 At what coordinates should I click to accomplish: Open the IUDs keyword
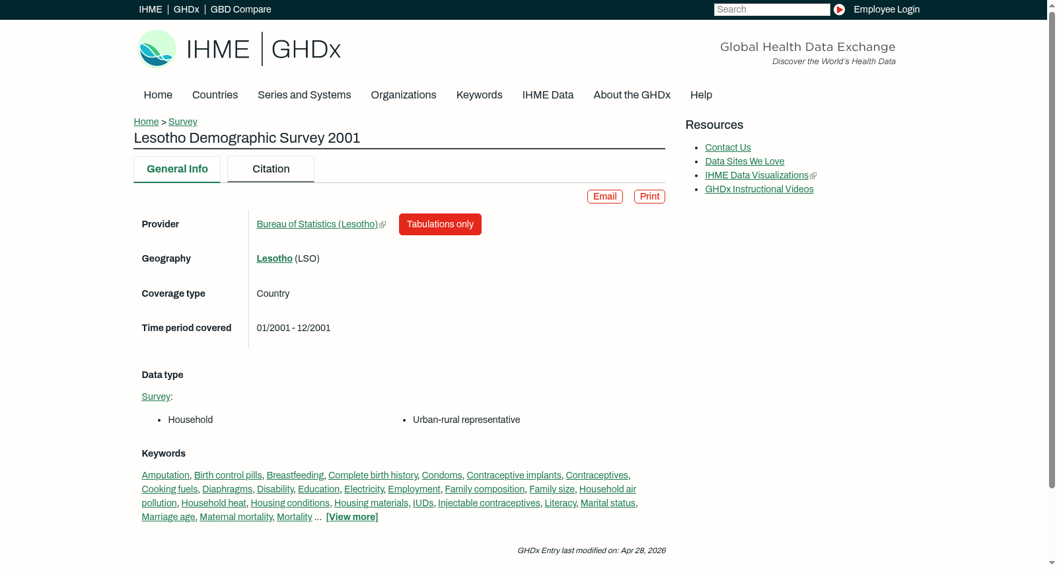[423, 504]
